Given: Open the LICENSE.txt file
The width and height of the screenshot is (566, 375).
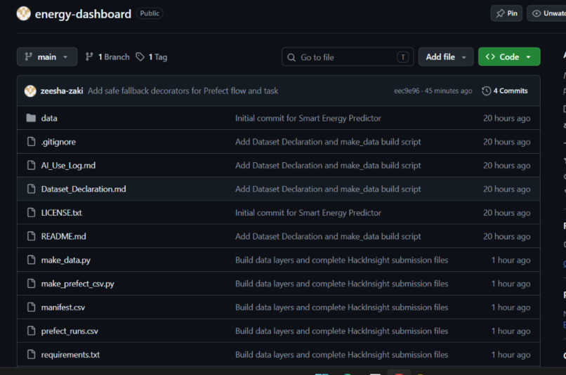Looking at the screenshot, I should point(61,213).
